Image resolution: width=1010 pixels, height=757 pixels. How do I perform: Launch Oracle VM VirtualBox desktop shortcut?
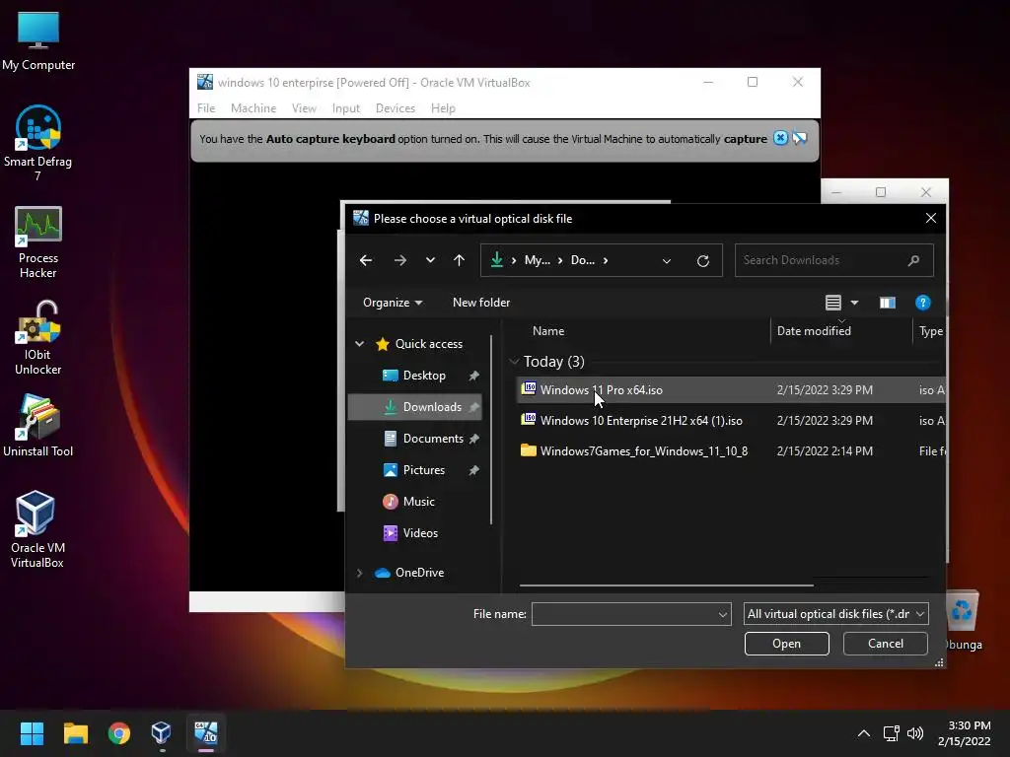pyautogui.click(x=36, y=529)
